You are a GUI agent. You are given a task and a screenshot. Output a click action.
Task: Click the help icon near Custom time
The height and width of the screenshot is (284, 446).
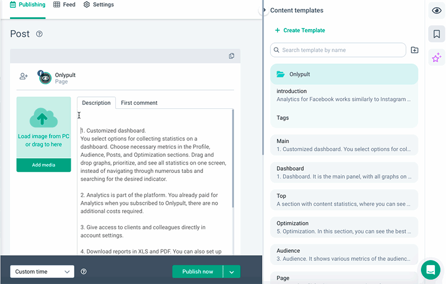(x=84, y=272)
